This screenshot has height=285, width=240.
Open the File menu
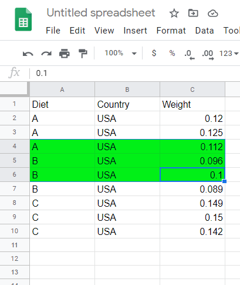click(53, 31)
